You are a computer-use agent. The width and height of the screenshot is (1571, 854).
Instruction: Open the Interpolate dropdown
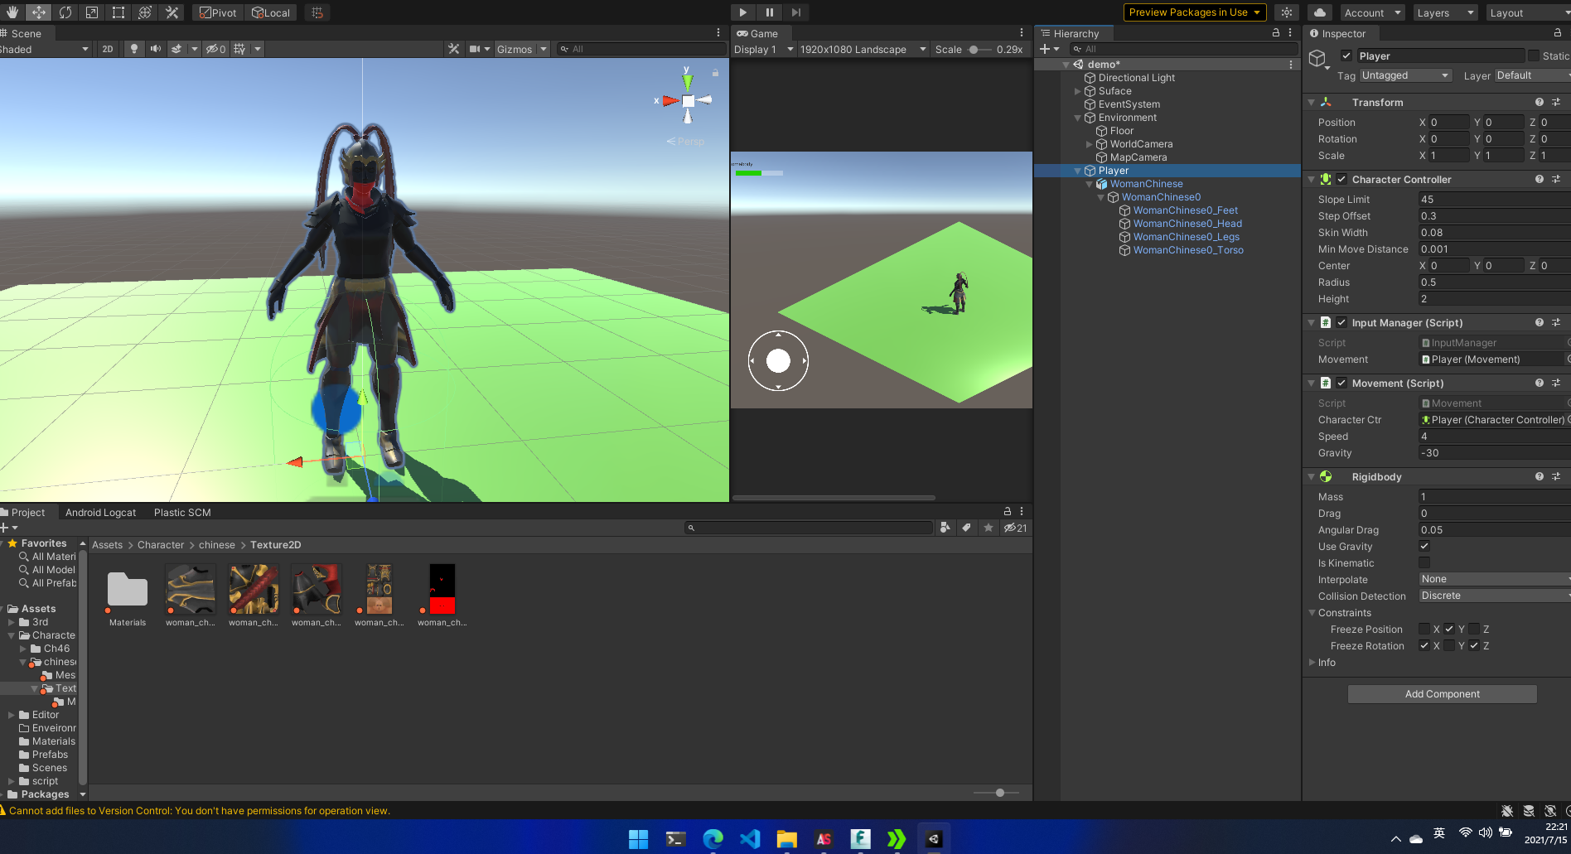(1495, 579)
